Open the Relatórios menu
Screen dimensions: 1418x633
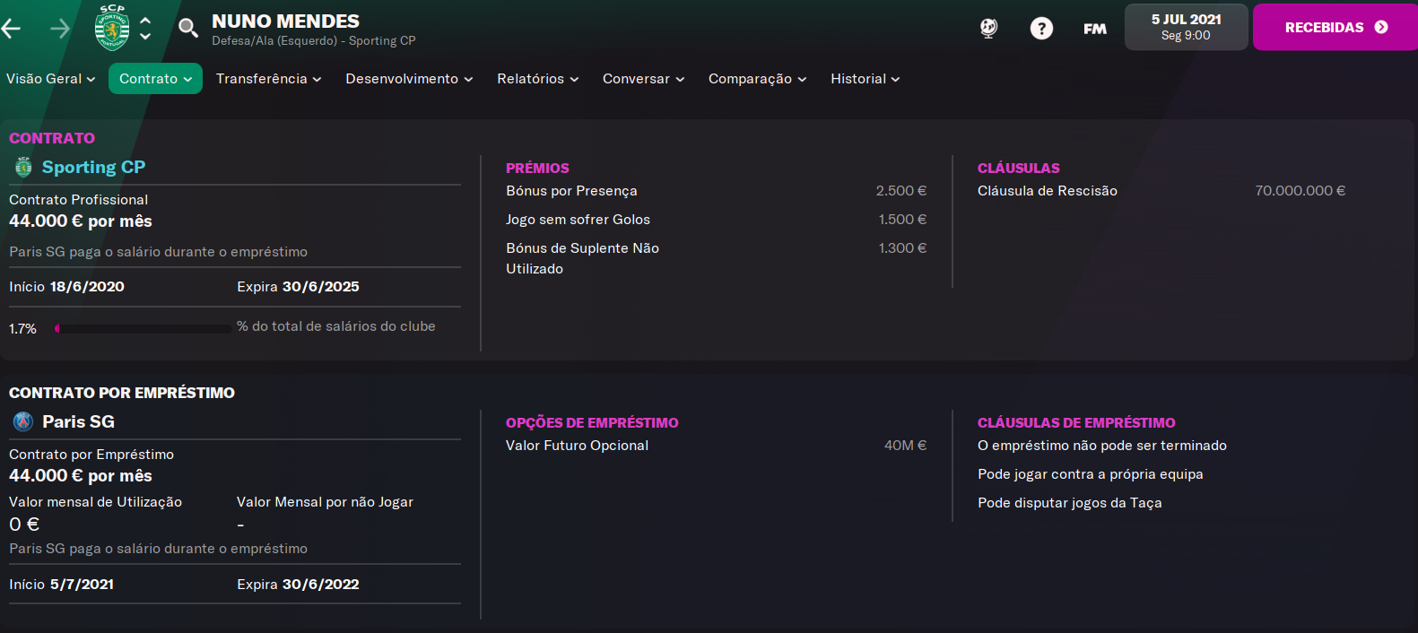[x=537, y=79]
